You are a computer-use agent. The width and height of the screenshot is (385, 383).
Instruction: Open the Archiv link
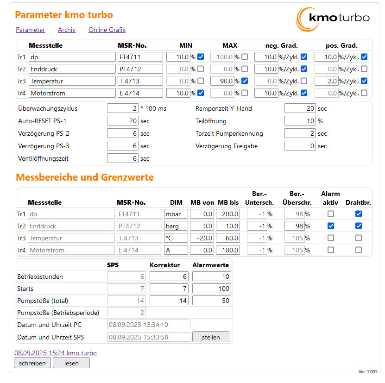(67, 30)
